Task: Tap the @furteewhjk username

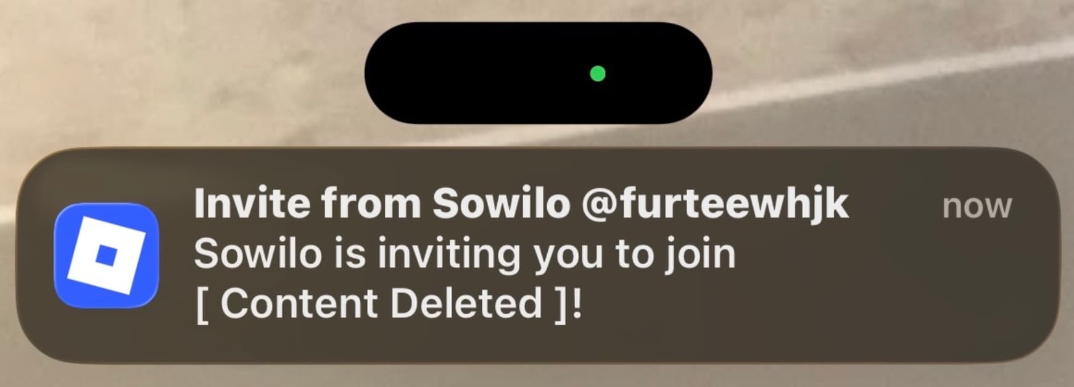Action: 715,204
